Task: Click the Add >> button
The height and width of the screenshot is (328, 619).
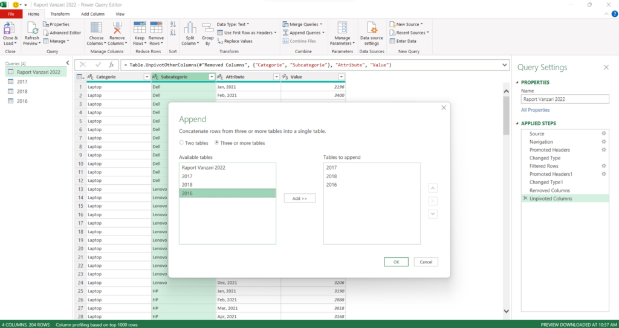Action: (x=300, y=198)
